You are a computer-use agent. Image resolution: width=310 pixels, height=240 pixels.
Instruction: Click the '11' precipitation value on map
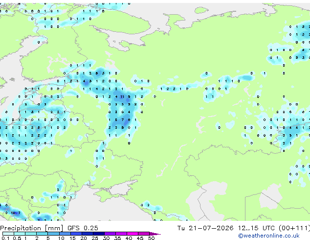point(122,96)
